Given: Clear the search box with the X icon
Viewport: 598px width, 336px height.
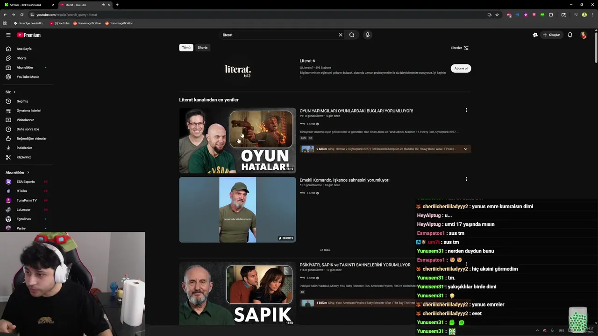Looking at the screenshot, I should pos(341,35).
